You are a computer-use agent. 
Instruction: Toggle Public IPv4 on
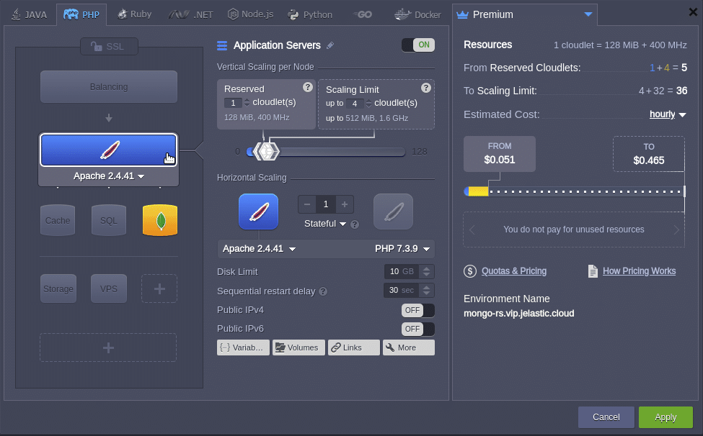pyautogui.click(x=418, y=310)
